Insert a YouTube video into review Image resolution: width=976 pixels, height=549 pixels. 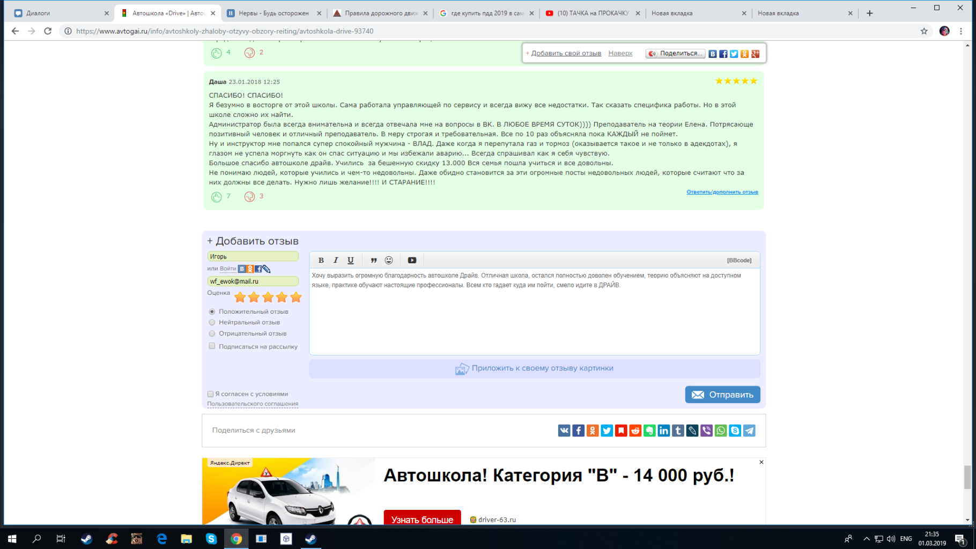pyautogui.click(x=412, y=260)
